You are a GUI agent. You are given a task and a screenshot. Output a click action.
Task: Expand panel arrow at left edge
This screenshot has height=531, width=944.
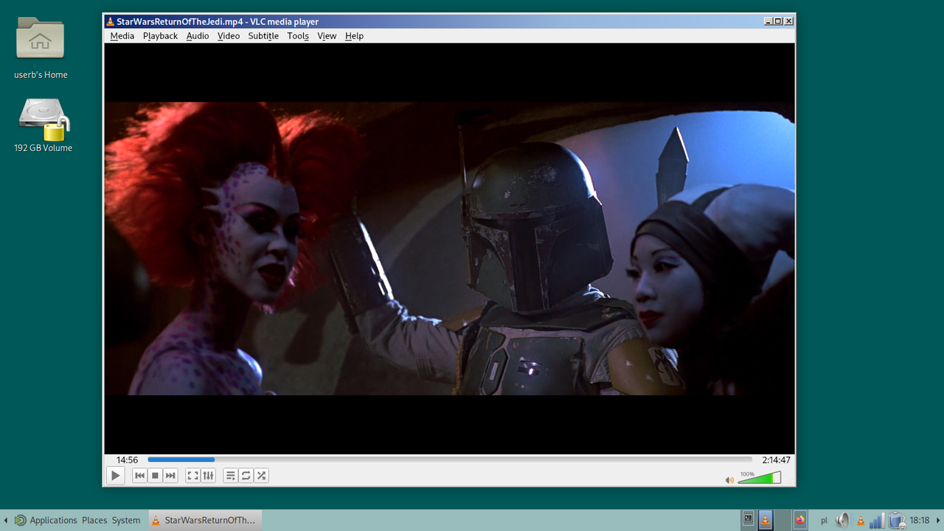coord(6,520)
